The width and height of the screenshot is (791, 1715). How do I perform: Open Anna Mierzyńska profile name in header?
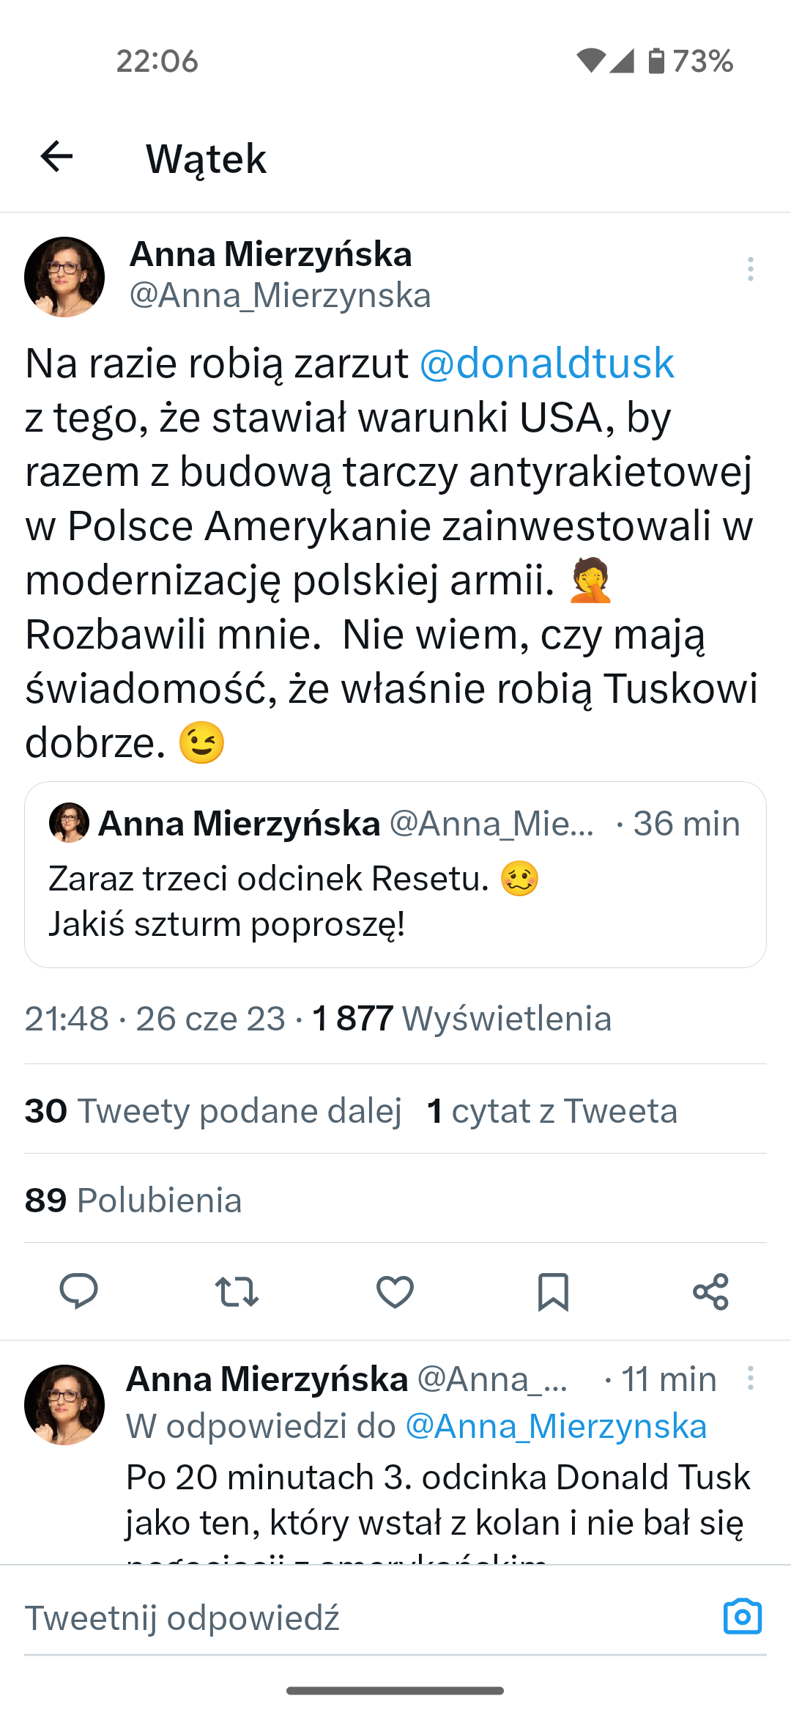click(271, 255)
